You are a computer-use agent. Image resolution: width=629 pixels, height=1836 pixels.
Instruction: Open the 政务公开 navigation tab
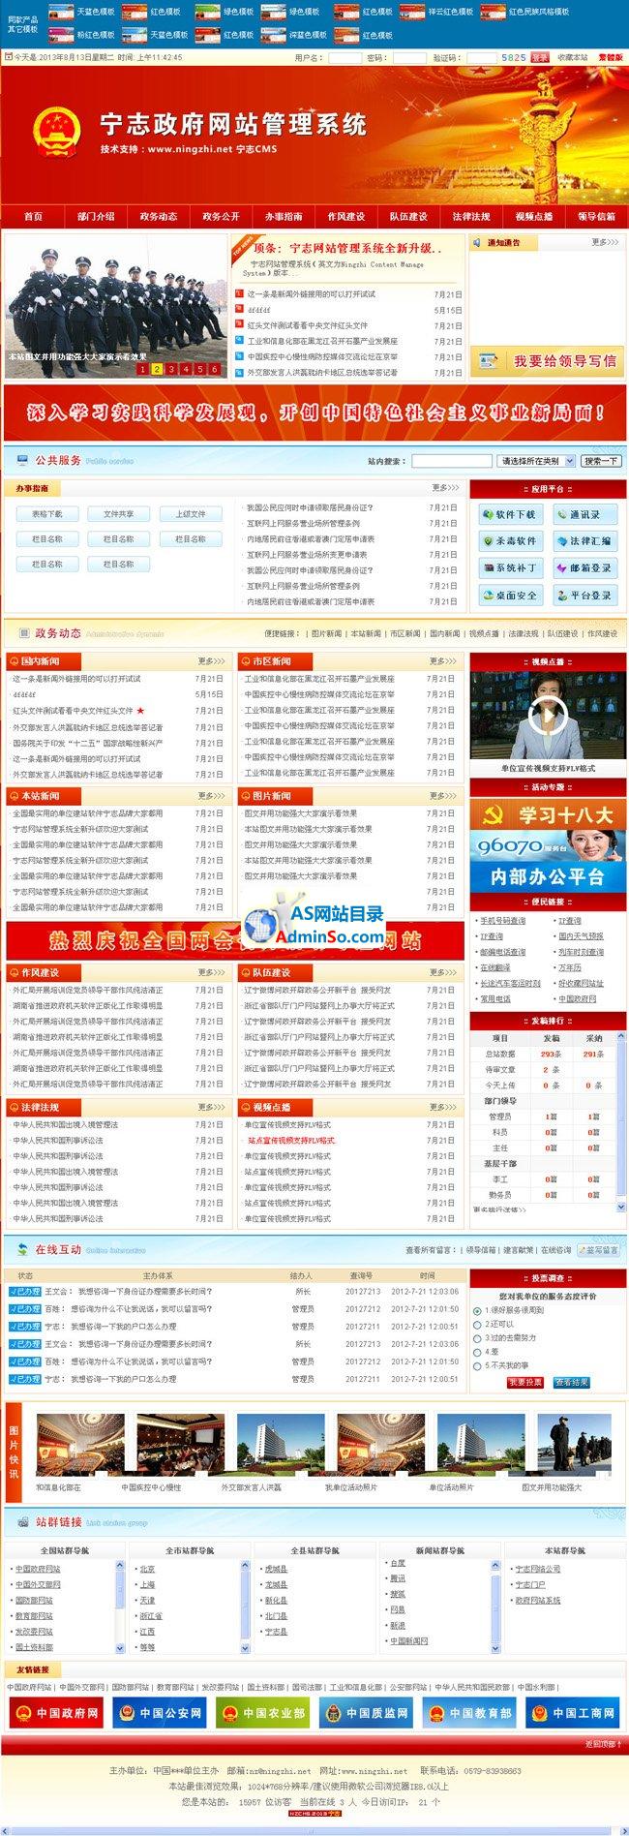221,217
